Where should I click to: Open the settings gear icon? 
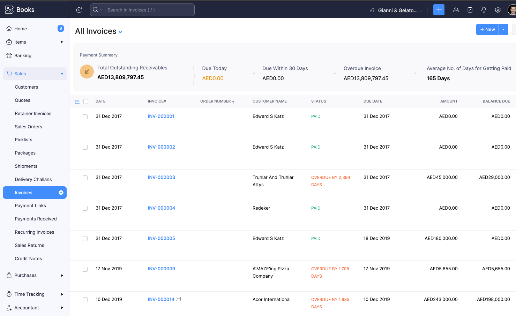[498, 10]
